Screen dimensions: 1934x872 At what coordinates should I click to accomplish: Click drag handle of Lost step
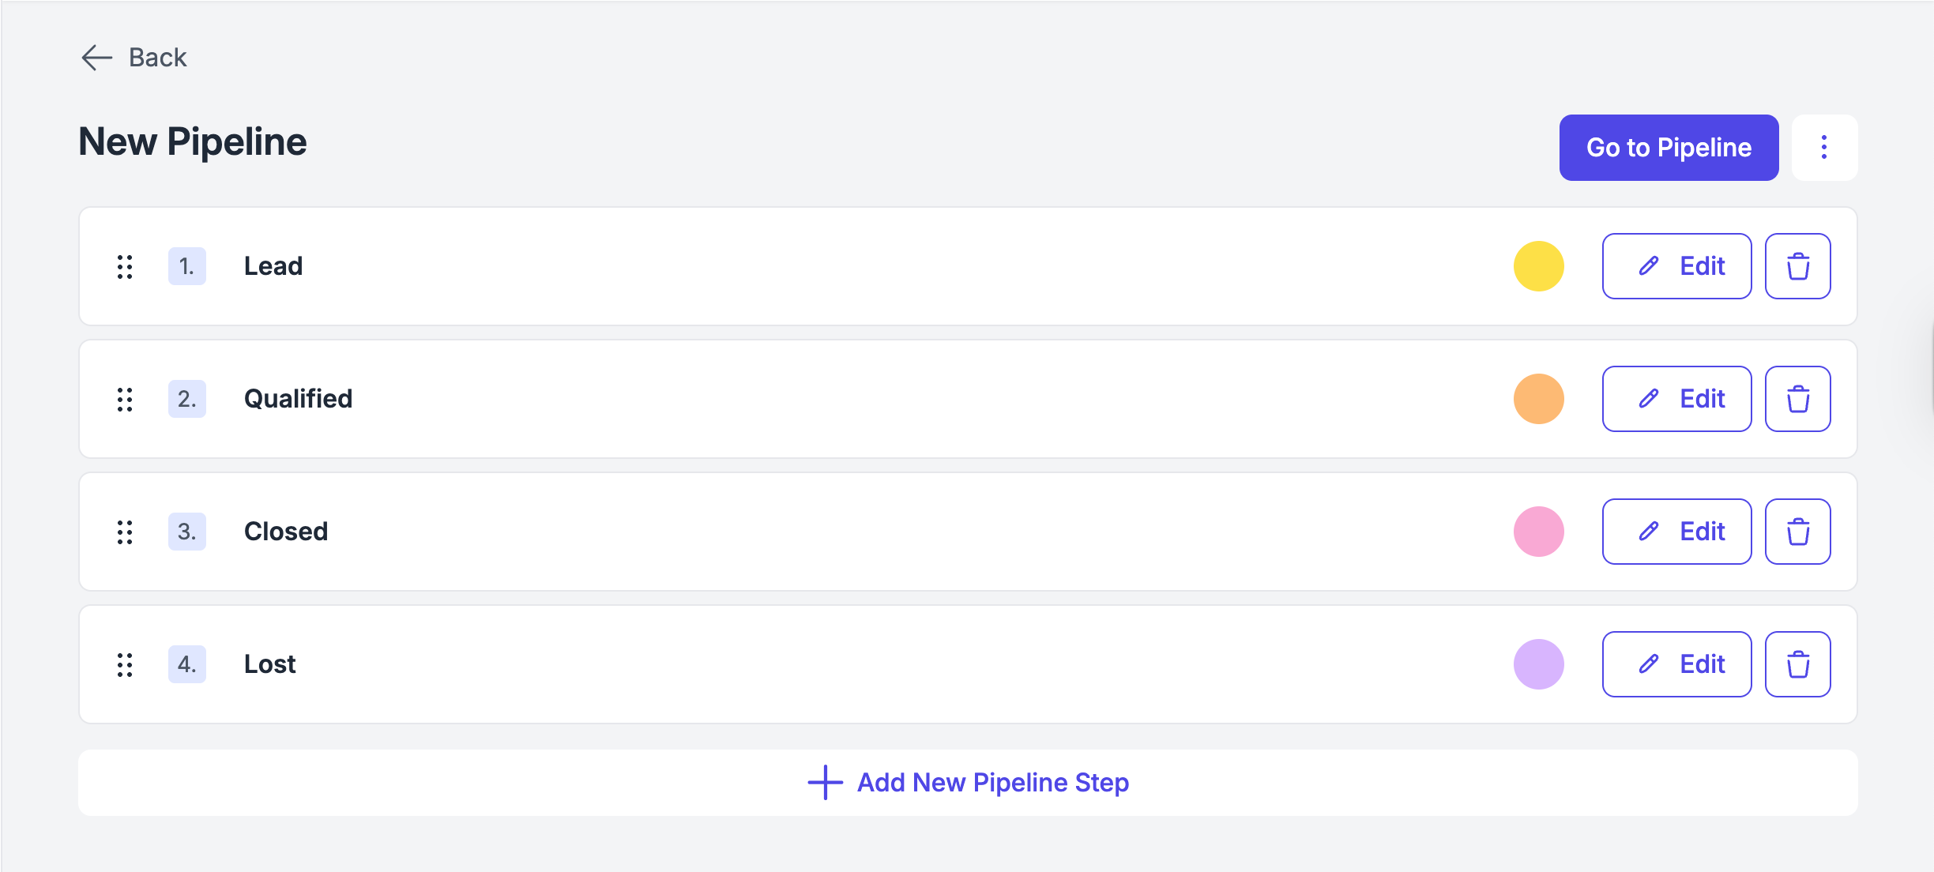(125, 664)
